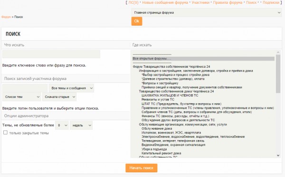Click the forum list scrollbar thumb
This screenshot has height=177, width=285.
(278, 74)
